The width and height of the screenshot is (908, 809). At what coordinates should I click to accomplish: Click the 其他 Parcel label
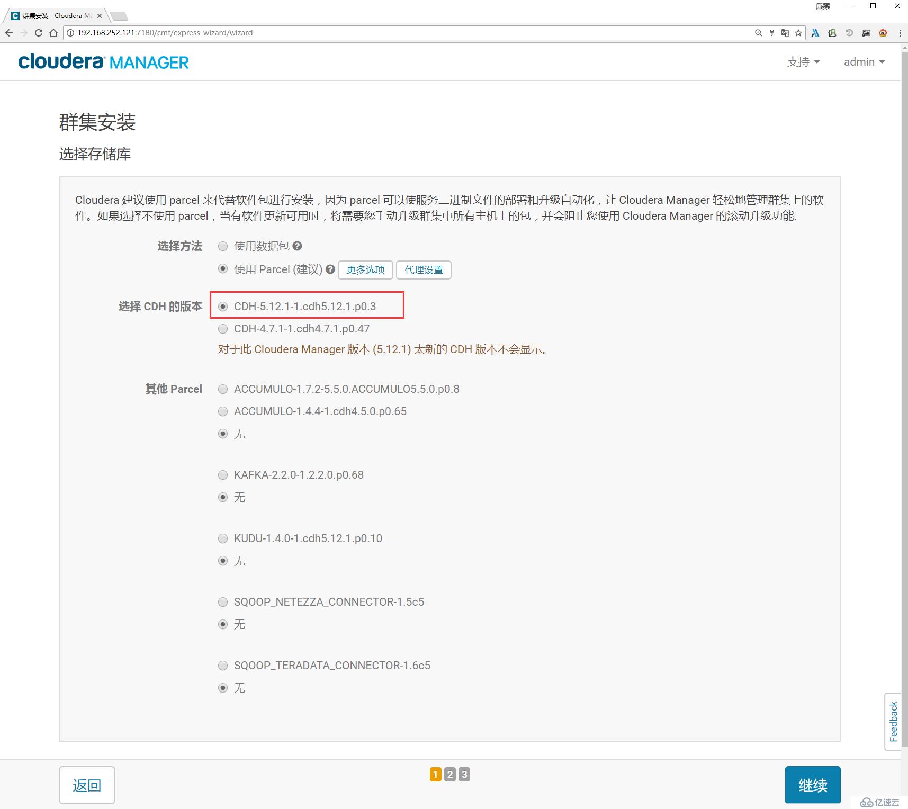click(x=174, y=389)
